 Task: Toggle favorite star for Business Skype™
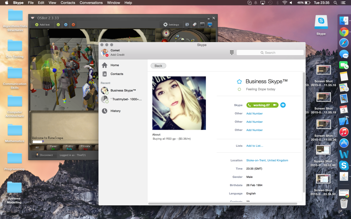click(239, 81)
